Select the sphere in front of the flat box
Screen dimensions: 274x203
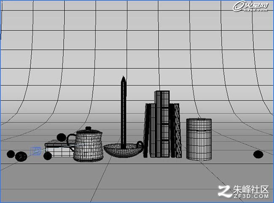coord(48,156)
